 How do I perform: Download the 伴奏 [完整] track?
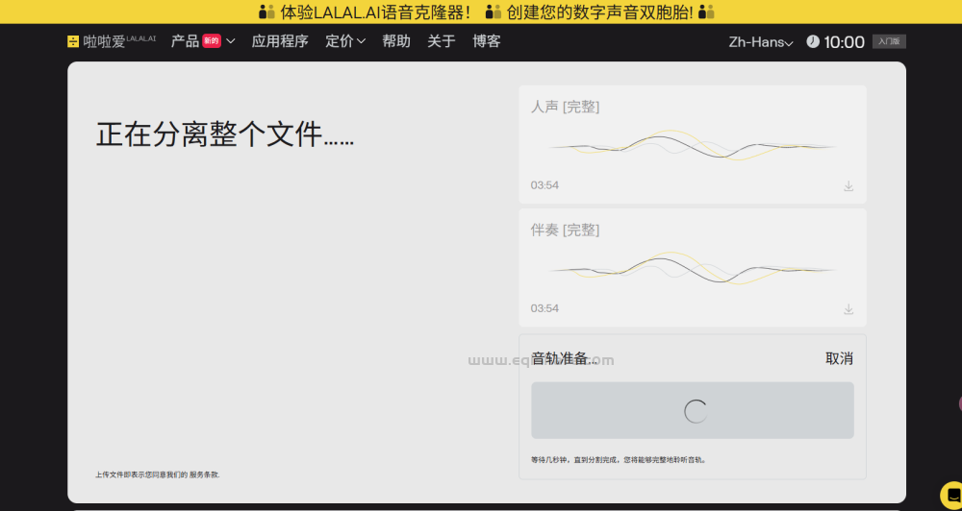[x=848, y=308]
